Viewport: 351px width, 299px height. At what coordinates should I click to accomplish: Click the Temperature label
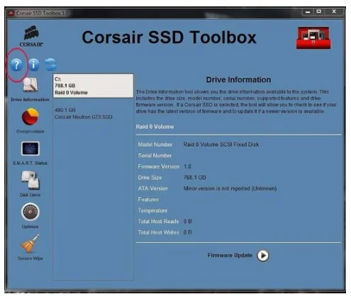click(x=152, y=210)
